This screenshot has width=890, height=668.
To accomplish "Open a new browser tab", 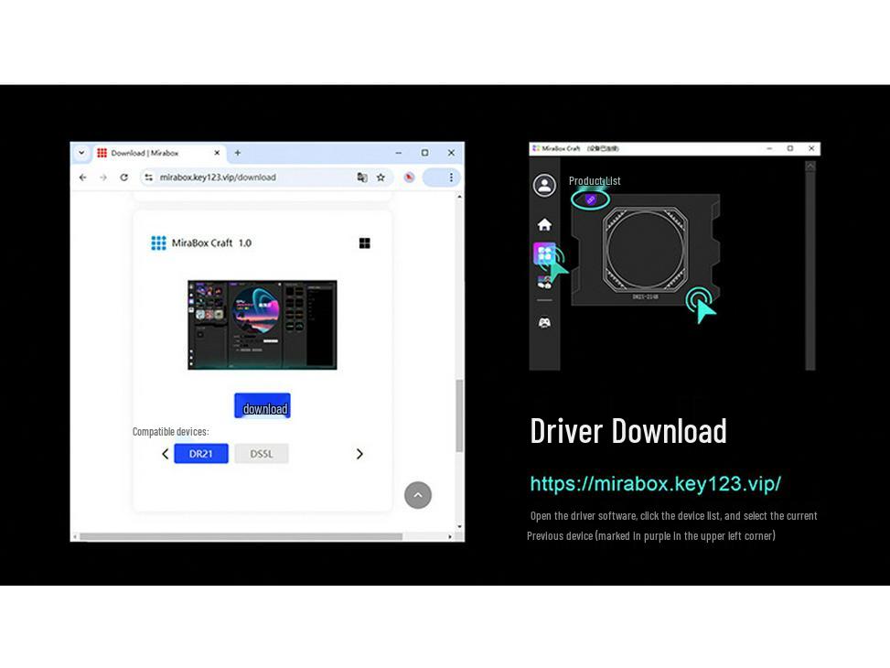I will (x=237, y=152).
